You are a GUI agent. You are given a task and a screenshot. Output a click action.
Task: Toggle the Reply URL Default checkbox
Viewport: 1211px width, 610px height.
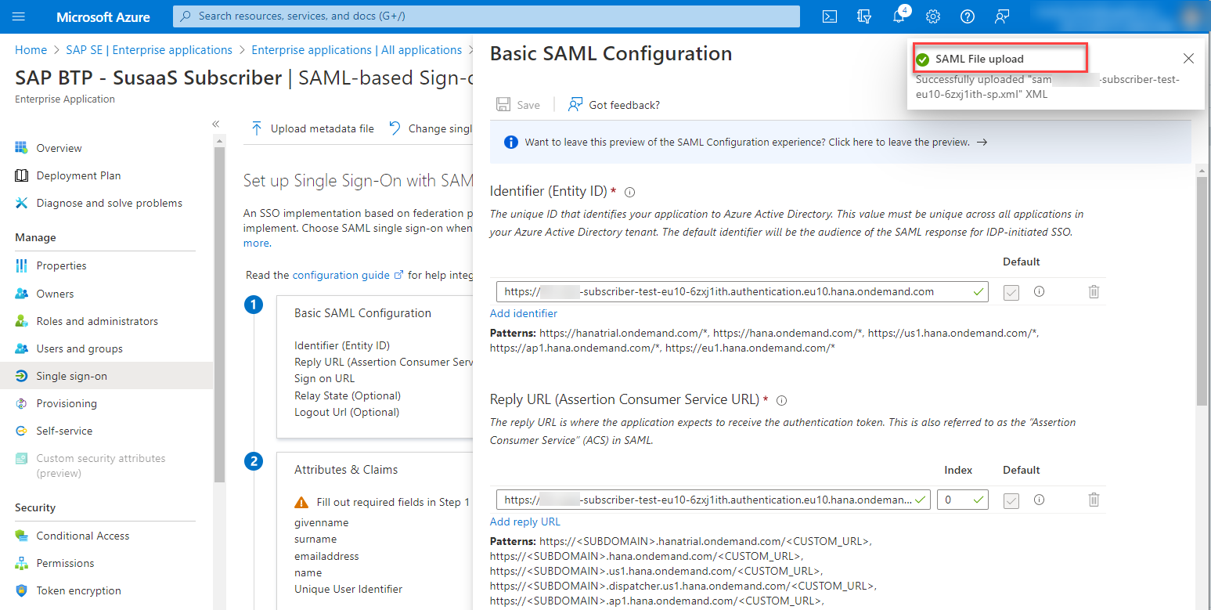[1011, 500]
